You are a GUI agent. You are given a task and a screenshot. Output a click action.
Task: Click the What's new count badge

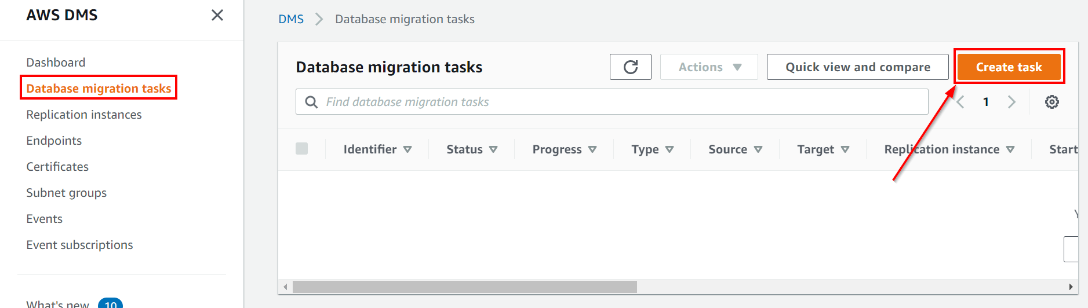click(x=110, y=303)
